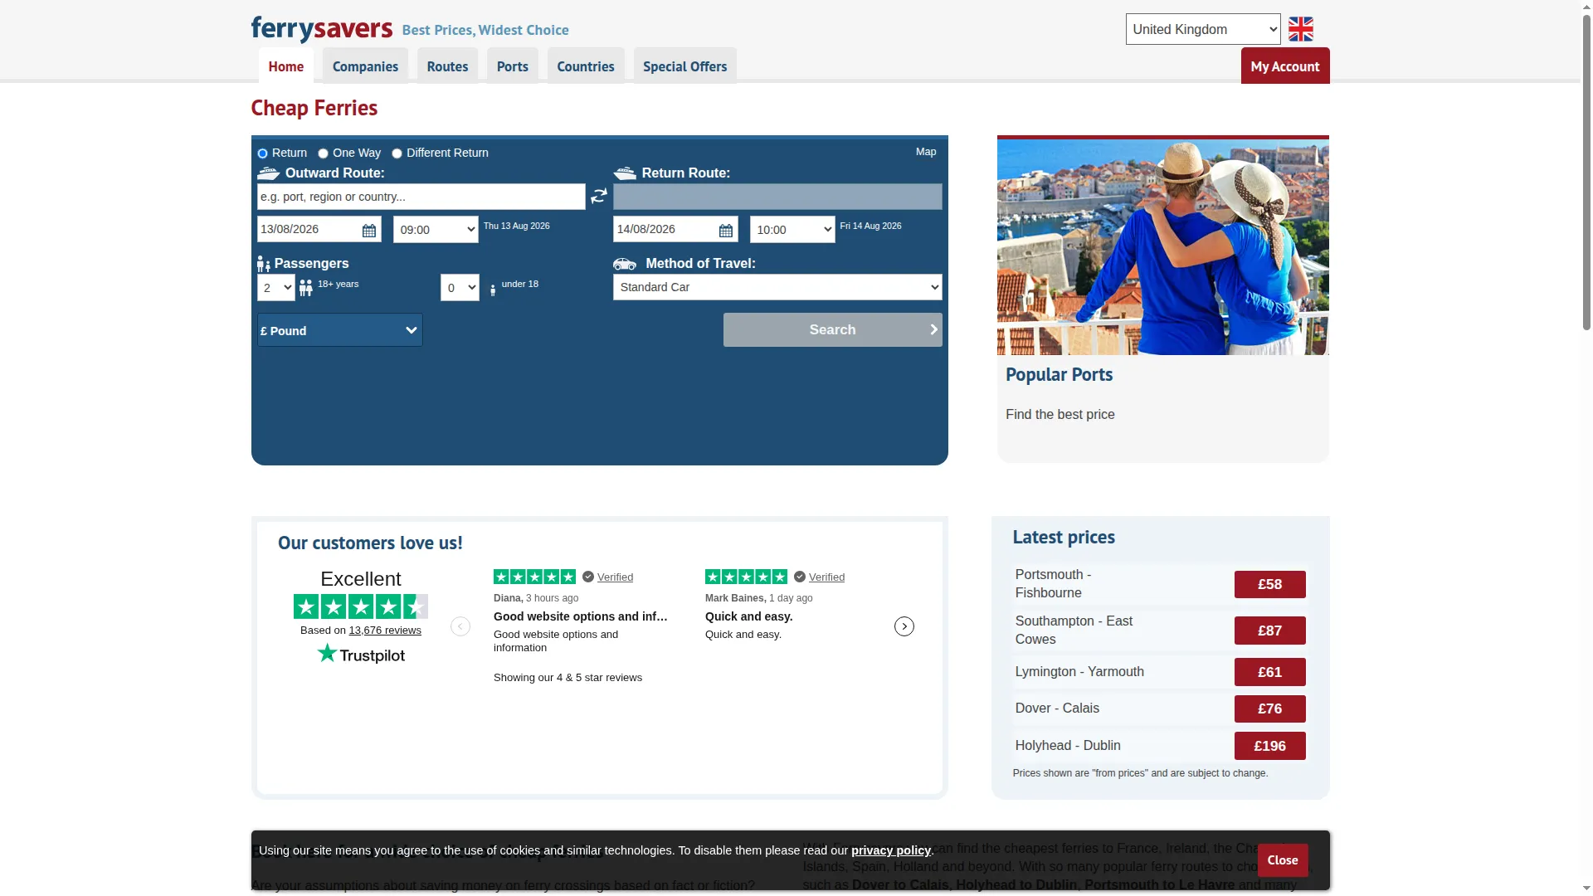
Task: Swap outward and return routes icon
Action: [599, 197]
